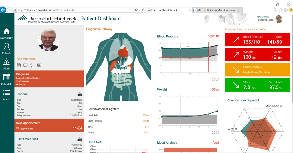Click the happy face under Weight chart
Viewport: 293px width, 153px height.
point(213,132)
